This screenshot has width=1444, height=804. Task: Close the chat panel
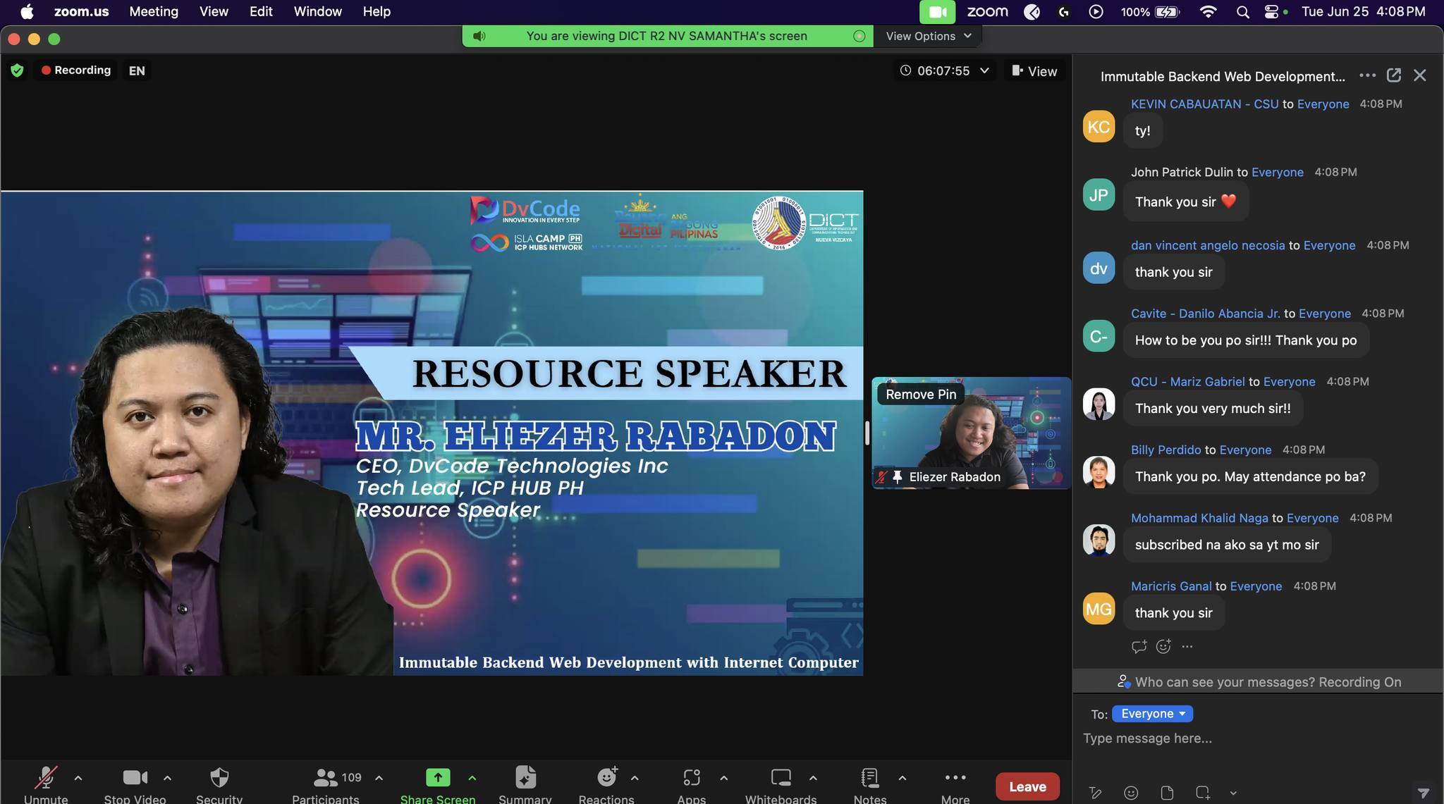point(1420,75)
